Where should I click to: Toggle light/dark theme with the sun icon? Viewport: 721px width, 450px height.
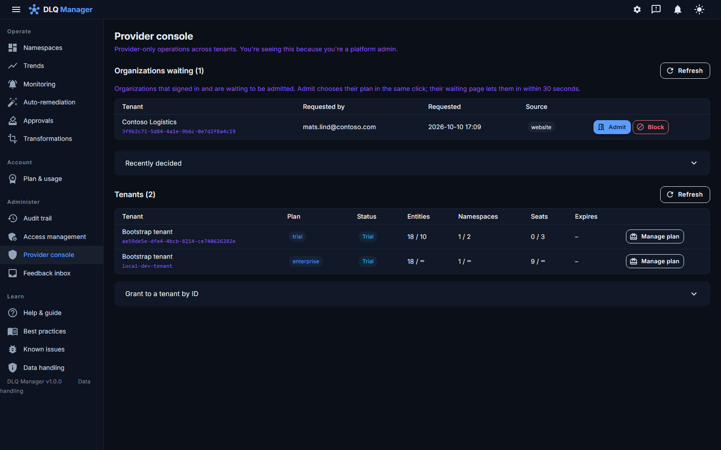[x=699, y=9]
